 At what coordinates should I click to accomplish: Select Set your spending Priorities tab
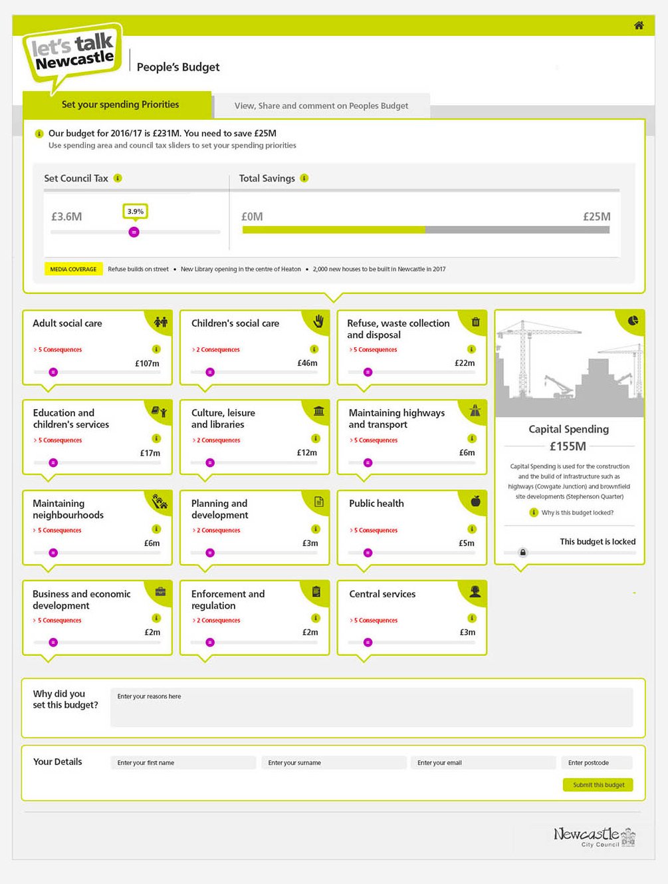[120, 104]
